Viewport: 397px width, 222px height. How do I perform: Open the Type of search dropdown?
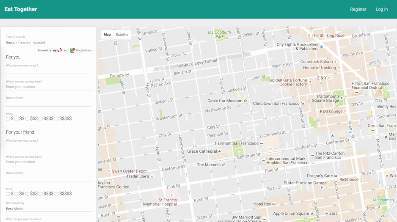(x=49, y=42)
